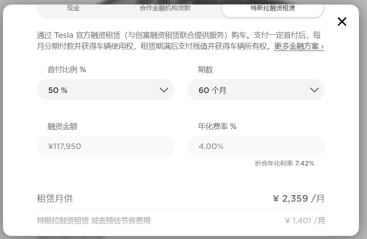This screenshot has height=239, width=367.
Task: Switch to the 现金 tab
Action: [x=73, y=8]
